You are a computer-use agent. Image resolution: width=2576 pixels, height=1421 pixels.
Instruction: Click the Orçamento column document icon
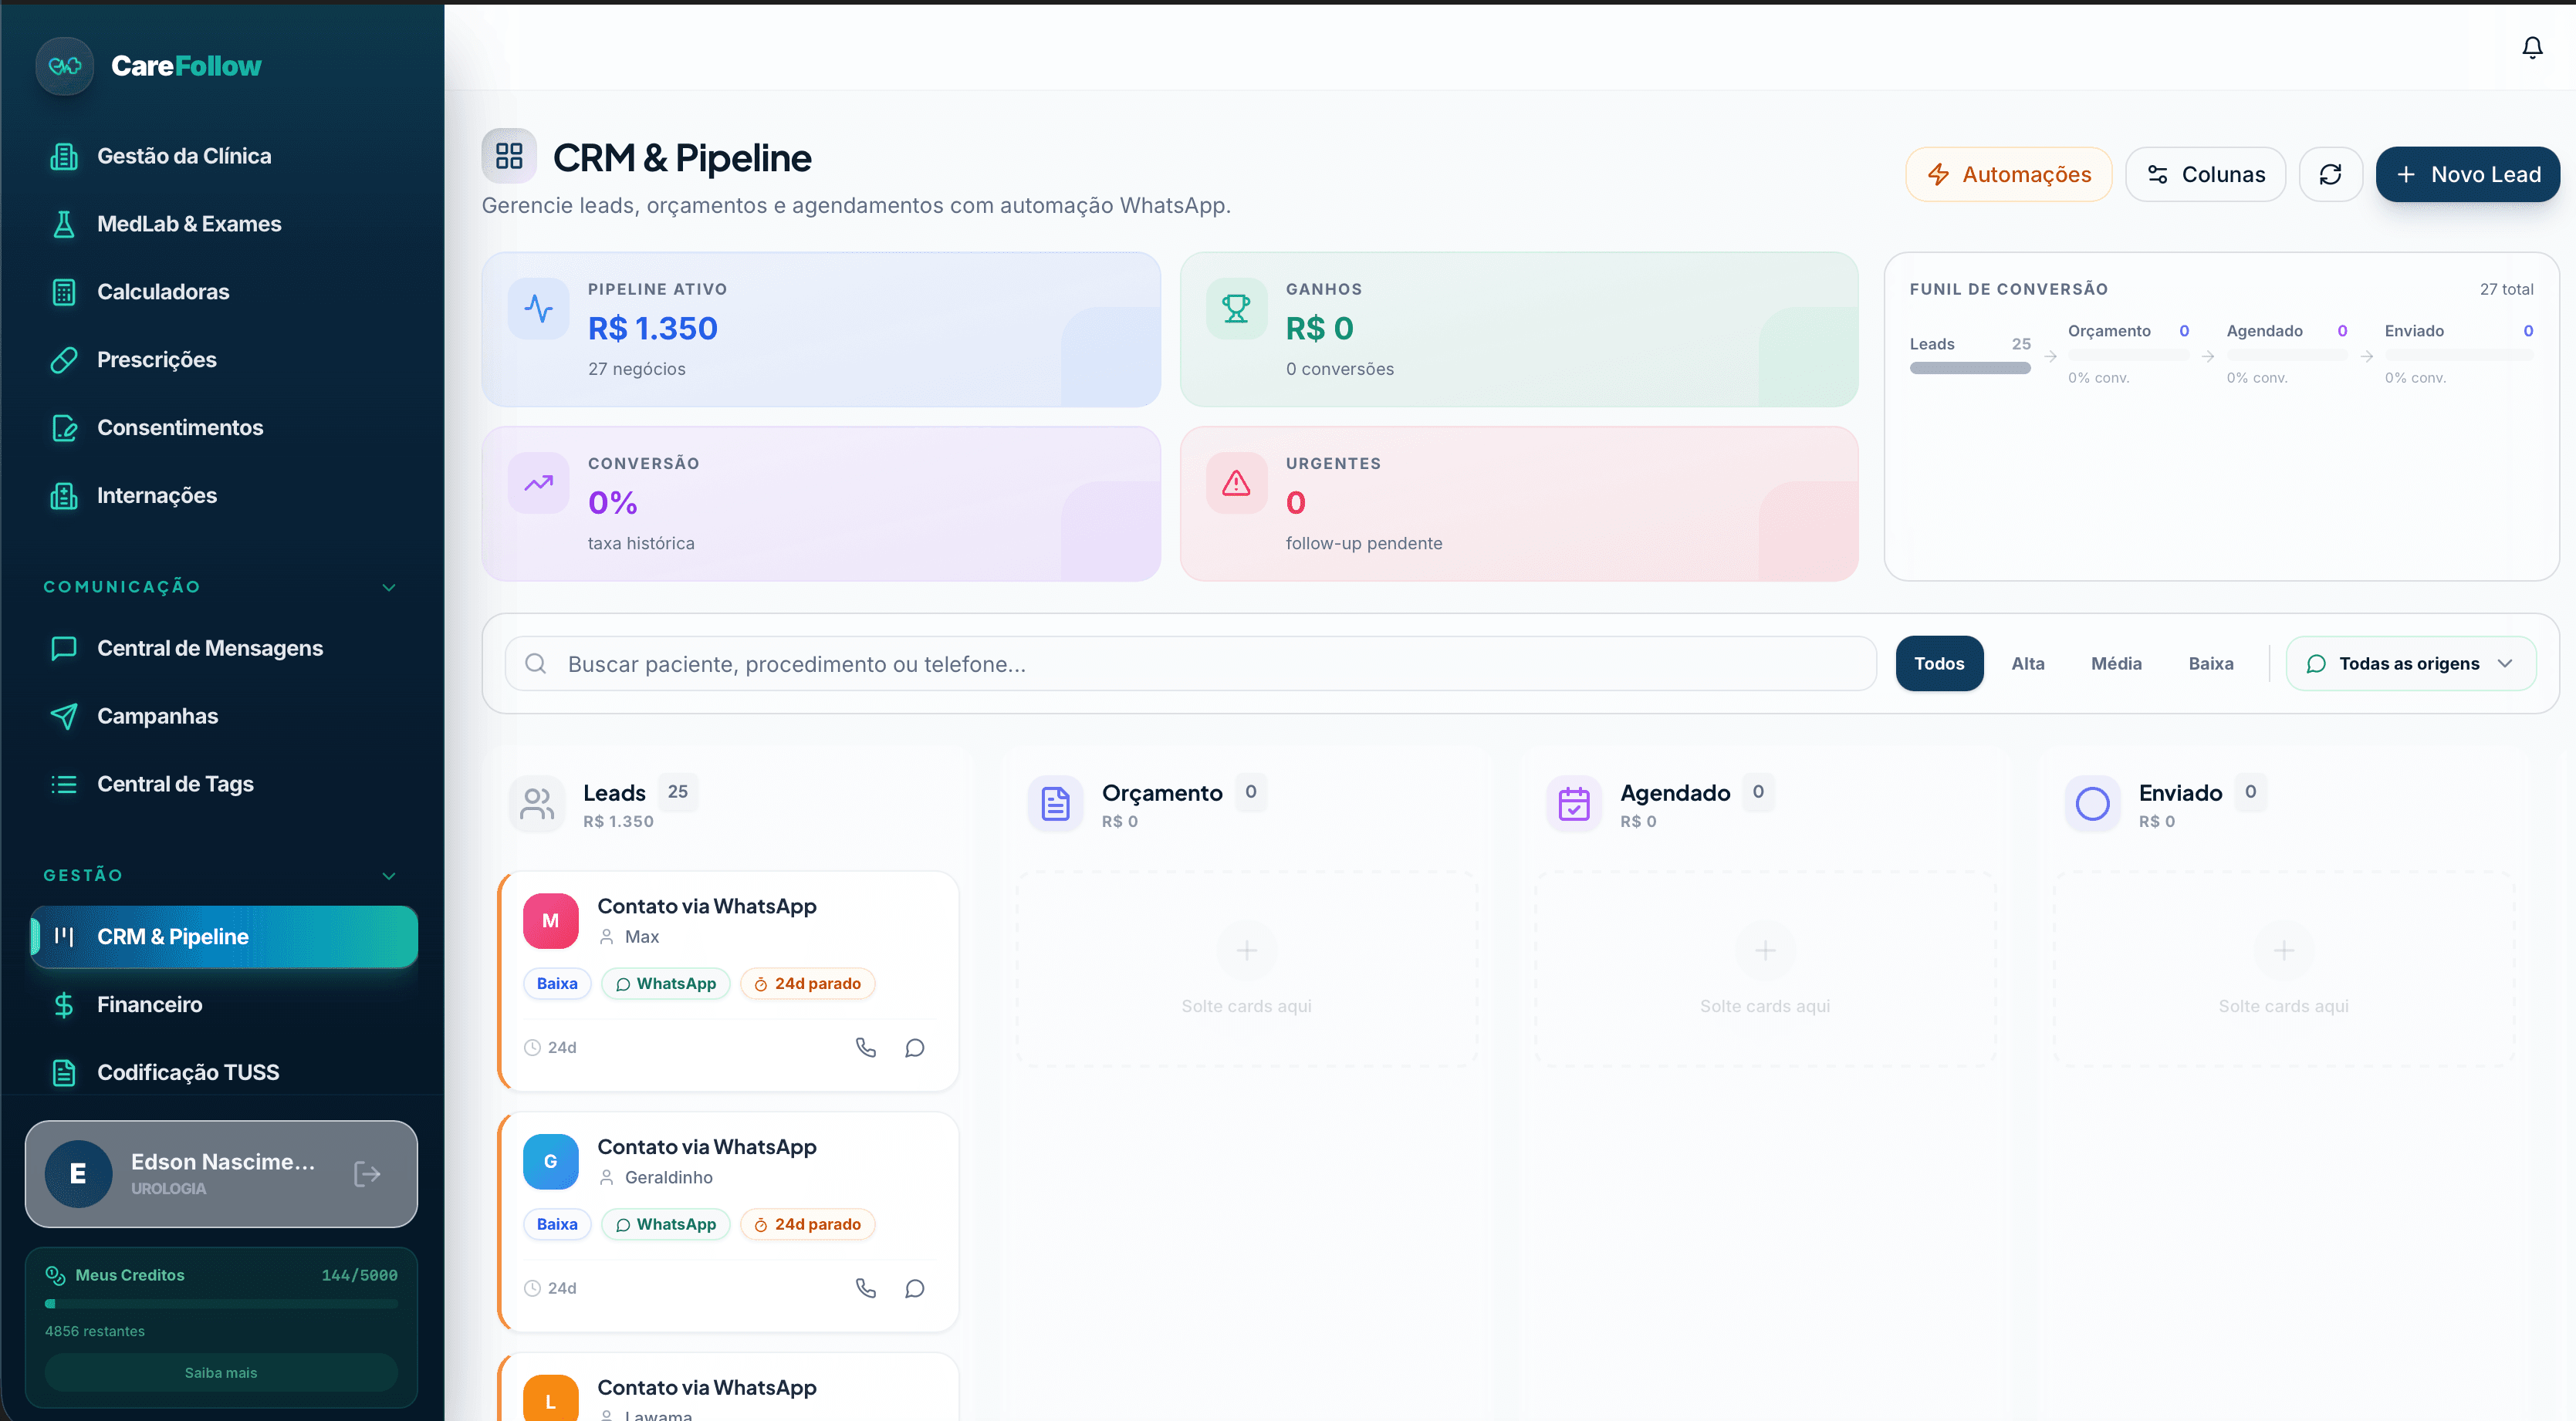pos(1056,803)
